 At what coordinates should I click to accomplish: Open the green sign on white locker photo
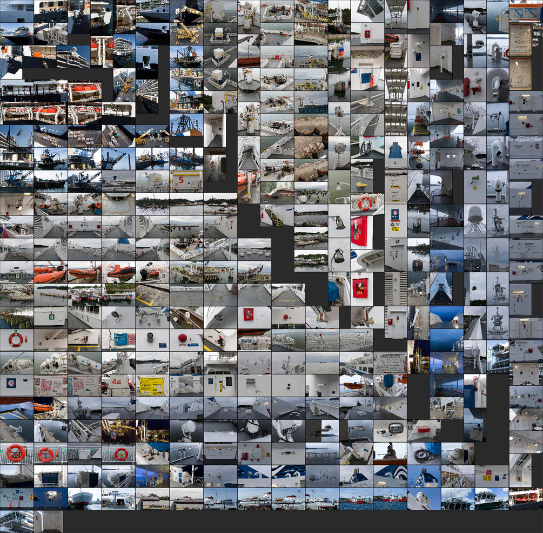coord(51,317)
